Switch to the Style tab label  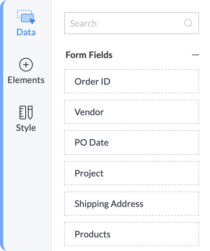click(x=26, y=128)
